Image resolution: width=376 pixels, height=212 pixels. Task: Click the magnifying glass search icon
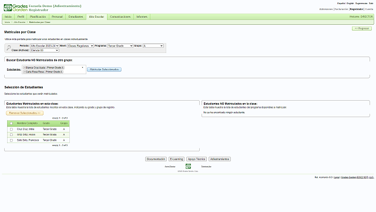pos(9,48)
